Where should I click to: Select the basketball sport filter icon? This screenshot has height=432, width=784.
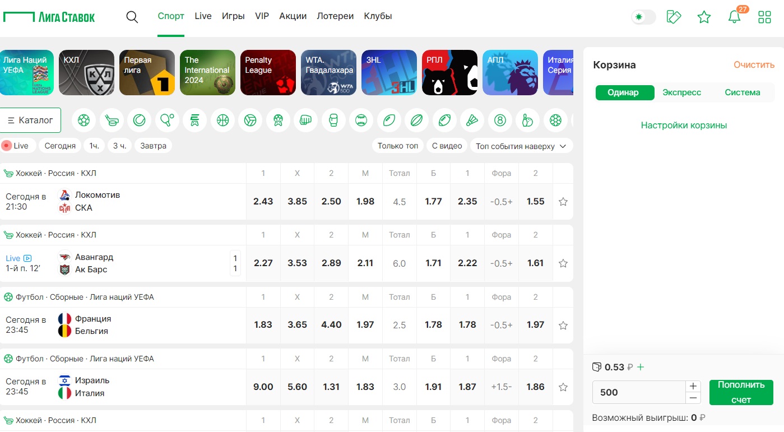coord(222,120)
